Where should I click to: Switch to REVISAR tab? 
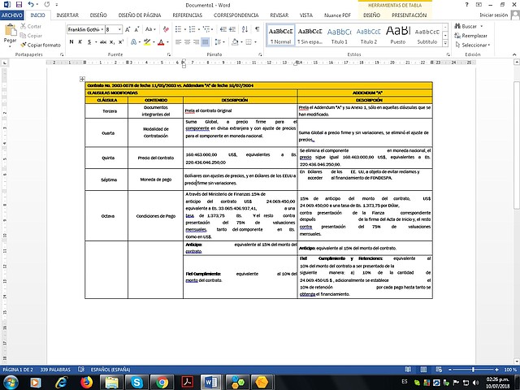click(279, 15)
